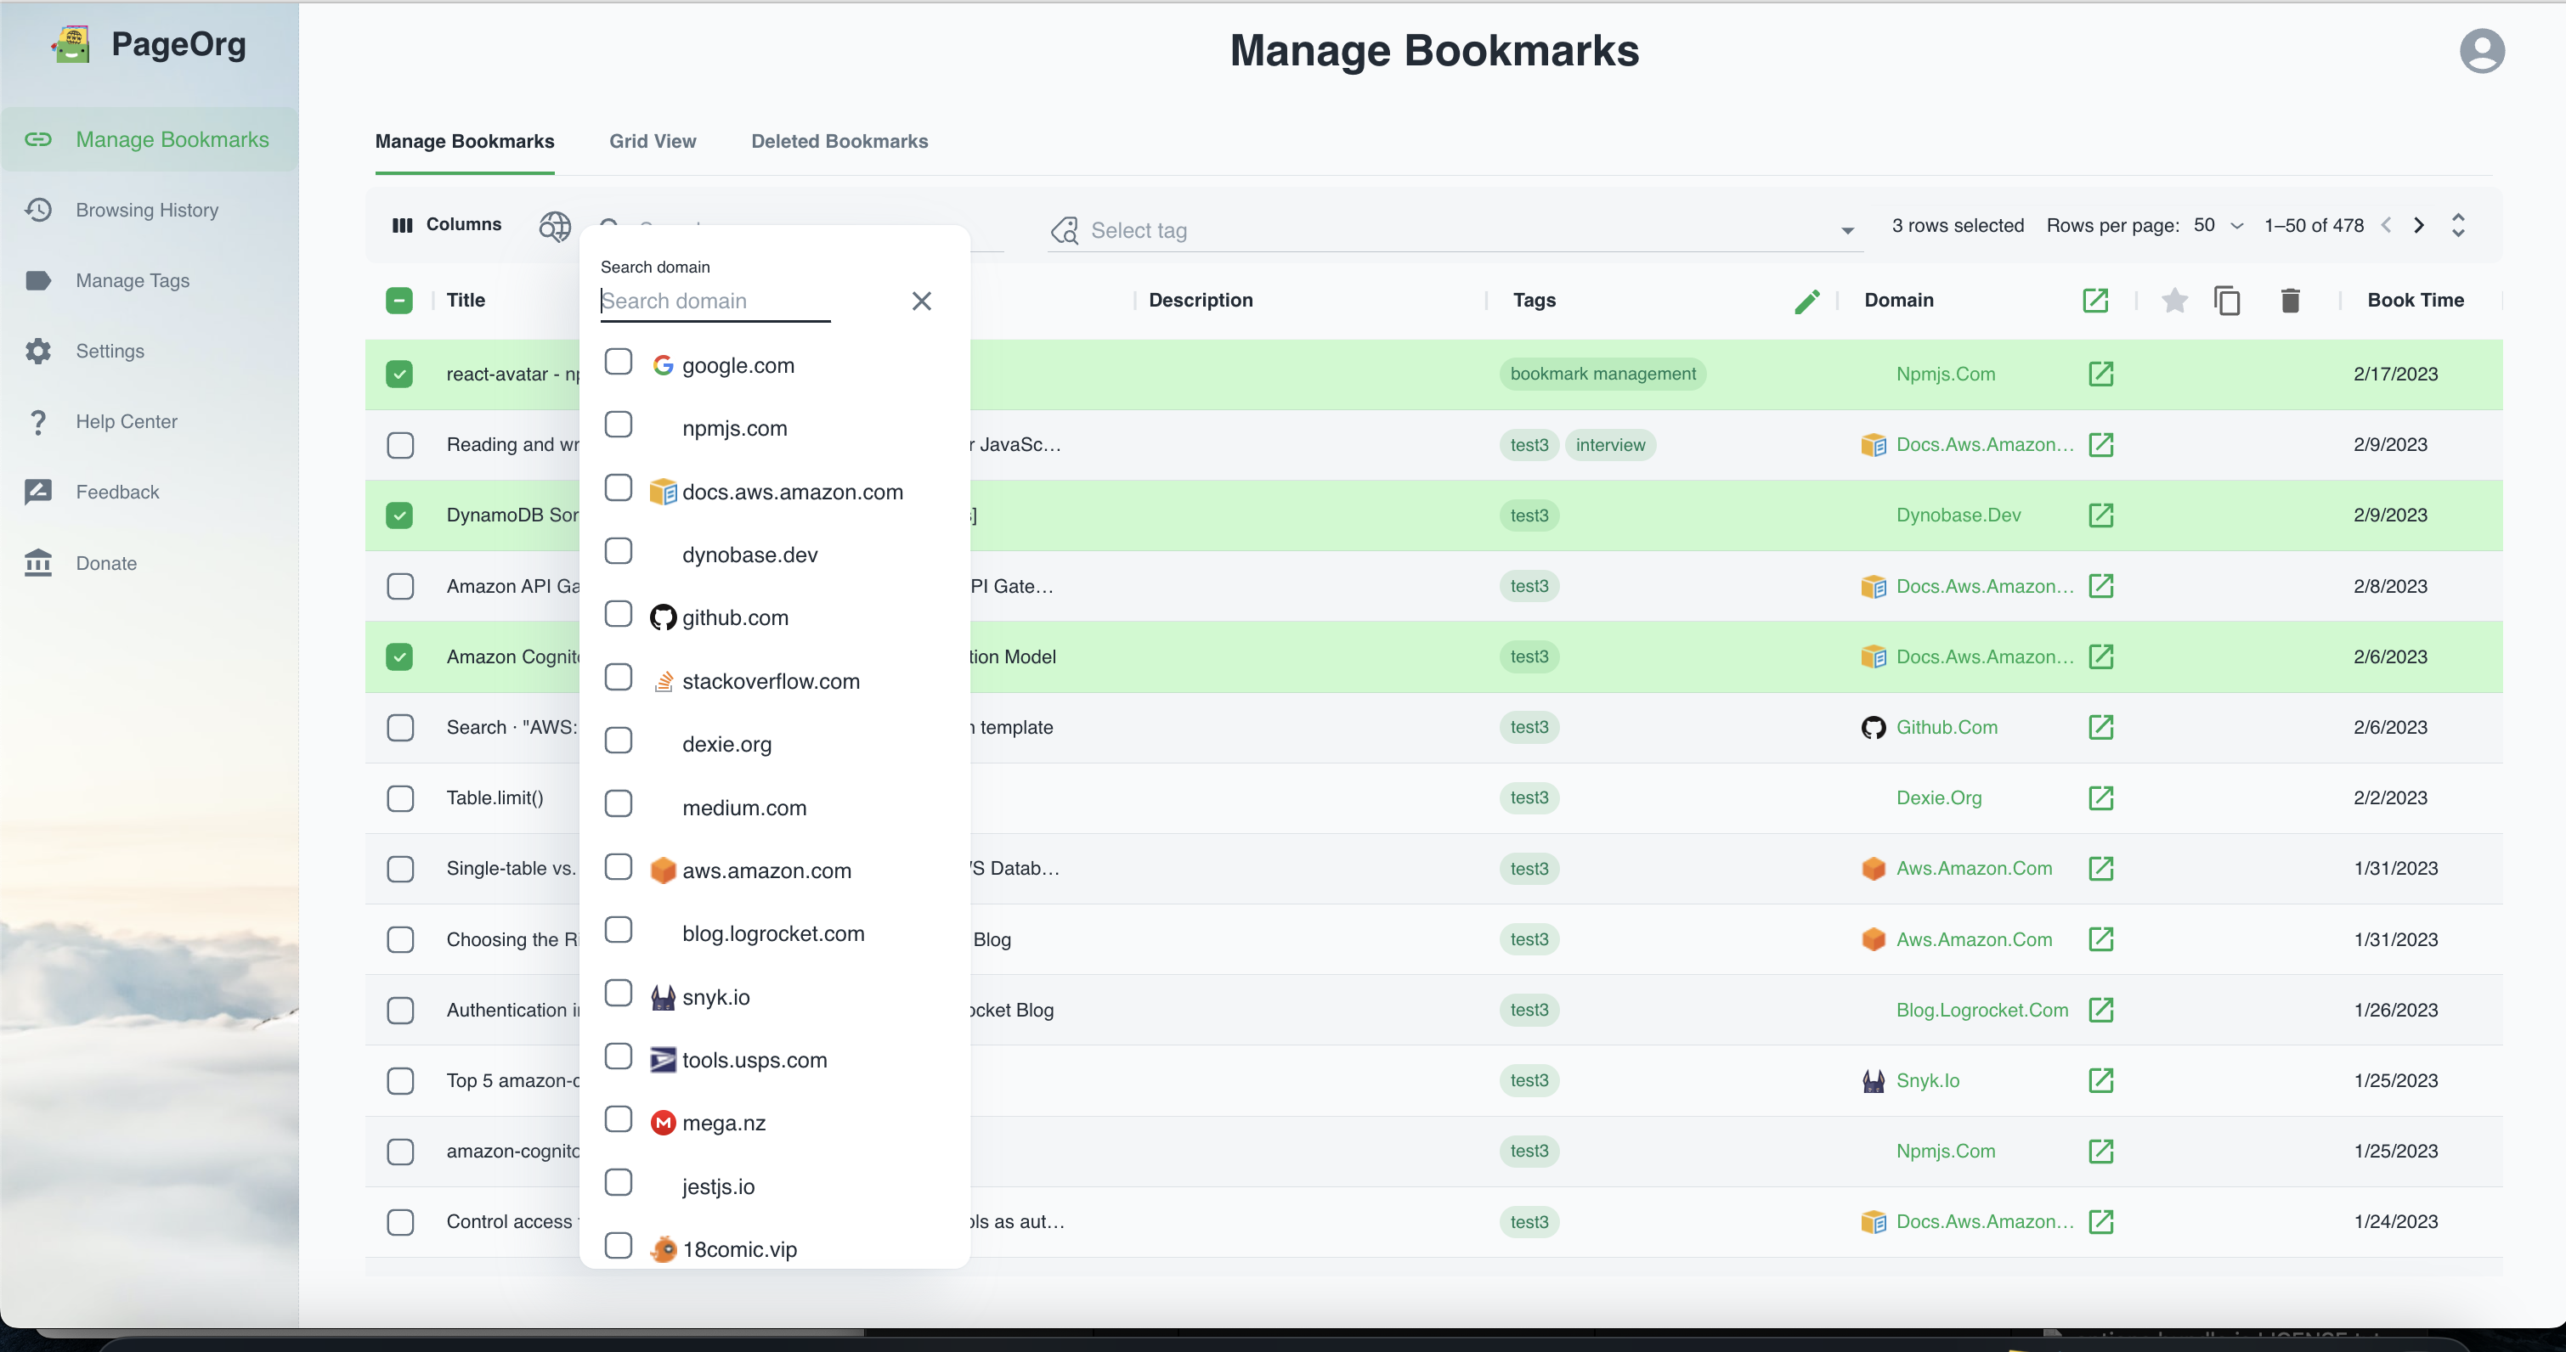Click the Feedback icon in sidebar
The image size is (2566, 1352).
38,492
